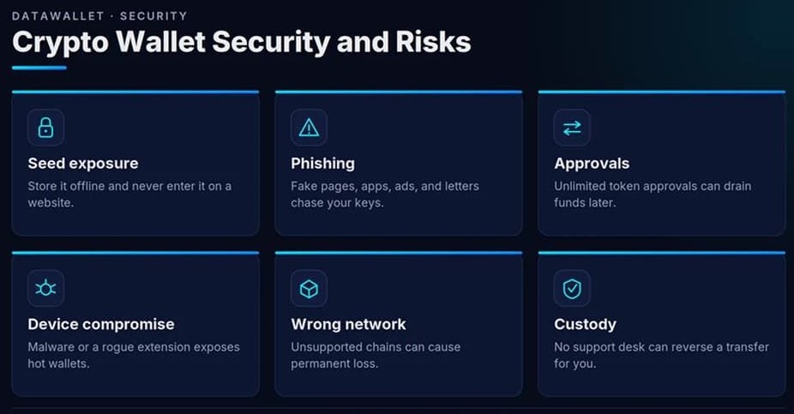
Task: Open the Device compromise heading
Action: tap(101, 324)
